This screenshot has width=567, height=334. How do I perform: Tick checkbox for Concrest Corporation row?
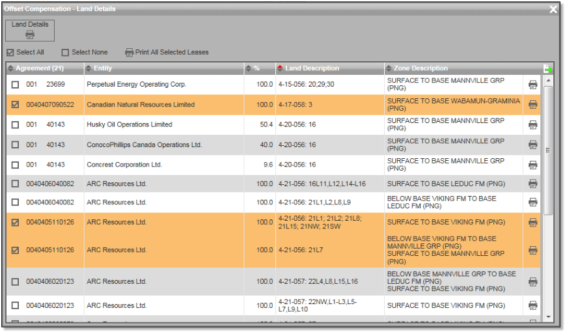tap(15, 165)
